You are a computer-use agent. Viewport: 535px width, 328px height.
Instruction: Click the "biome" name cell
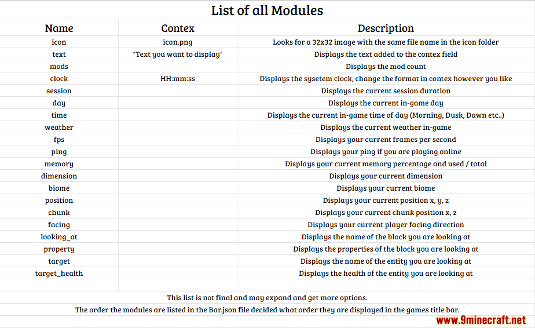pos(59,188)
